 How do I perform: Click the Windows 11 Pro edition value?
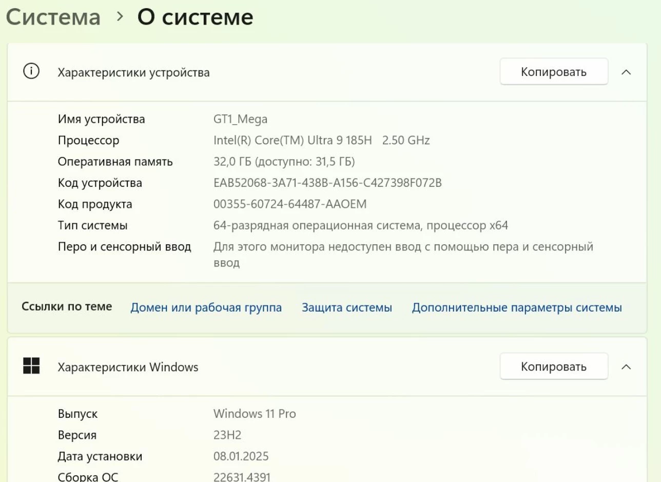pyautogui.click(x=255, y=413)
